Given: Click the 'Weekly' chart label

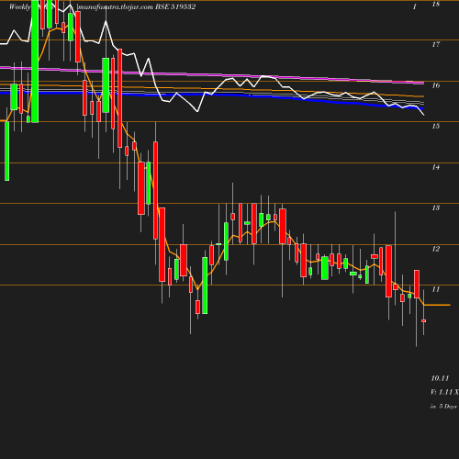Looking at the screenshot, I should click(20, 7).
